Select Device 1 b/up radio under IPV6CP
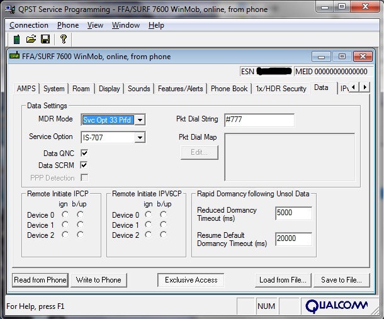The image size is (384, 319). [x=163, y=225]
